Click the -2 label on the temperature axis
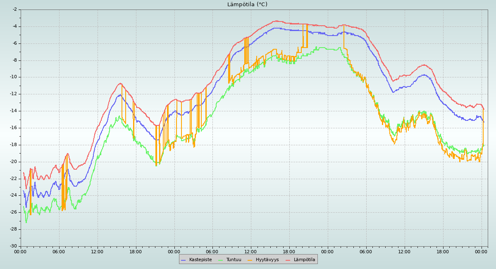The width and height of the screenshot is (496, 269). [x=15, y=9]
